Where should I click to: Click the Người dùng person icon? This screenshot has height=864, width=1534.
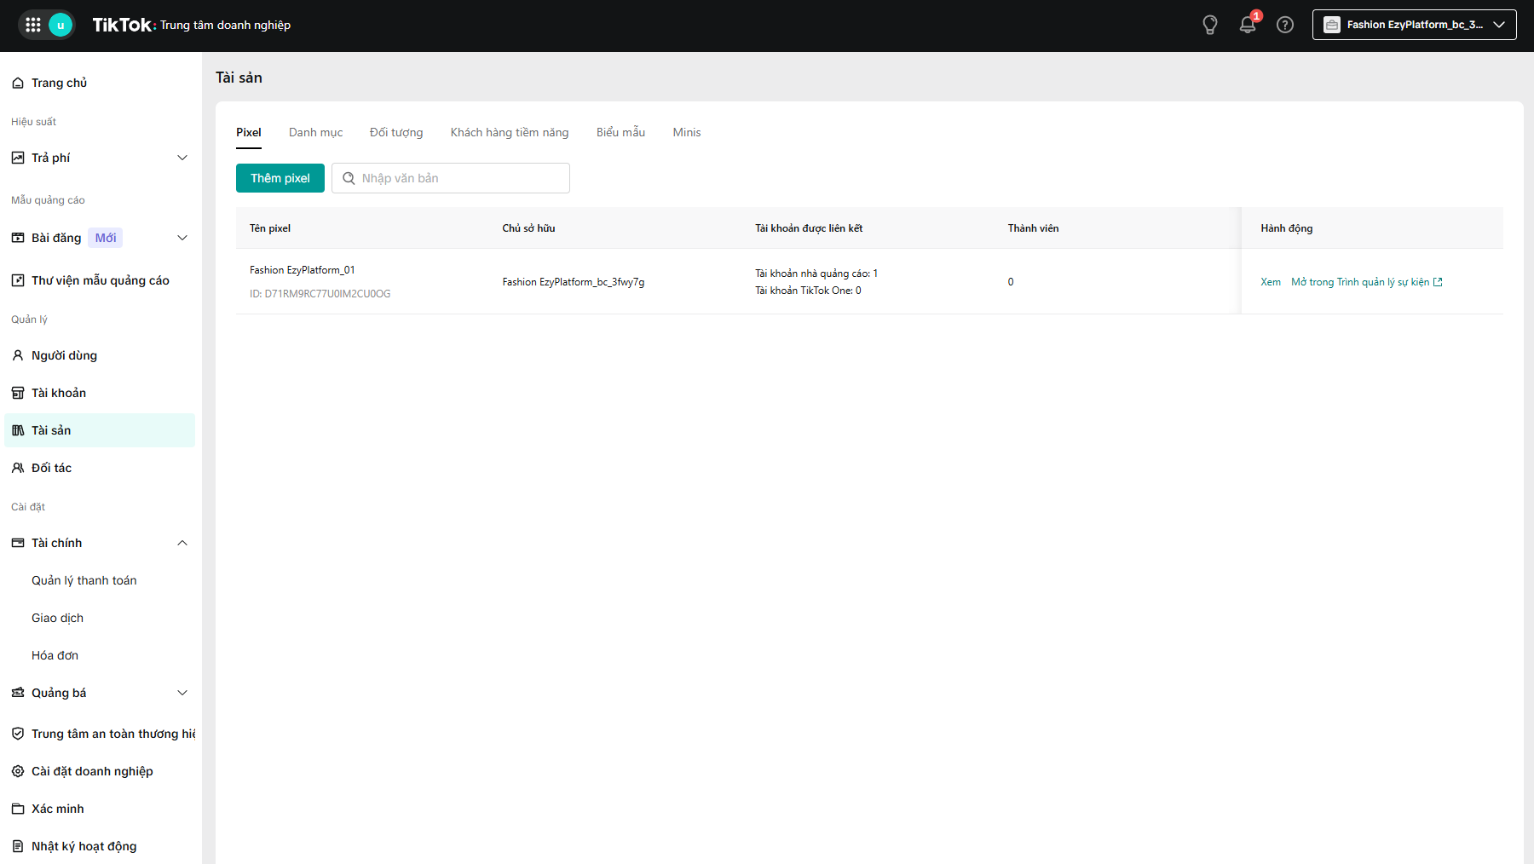(18, 355)
